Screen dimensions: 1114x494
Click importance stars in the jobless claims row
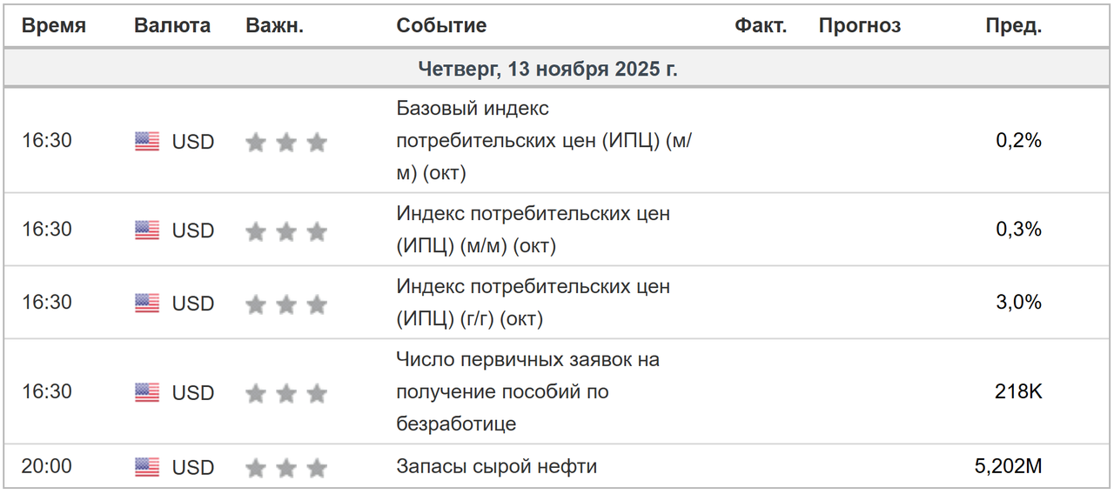tap(286, 393)
